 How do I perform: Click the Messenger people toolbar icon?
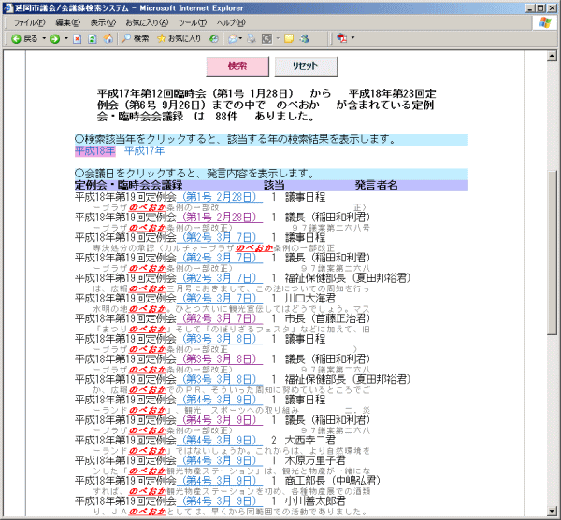pyautogui.click(x=305, y=38)
